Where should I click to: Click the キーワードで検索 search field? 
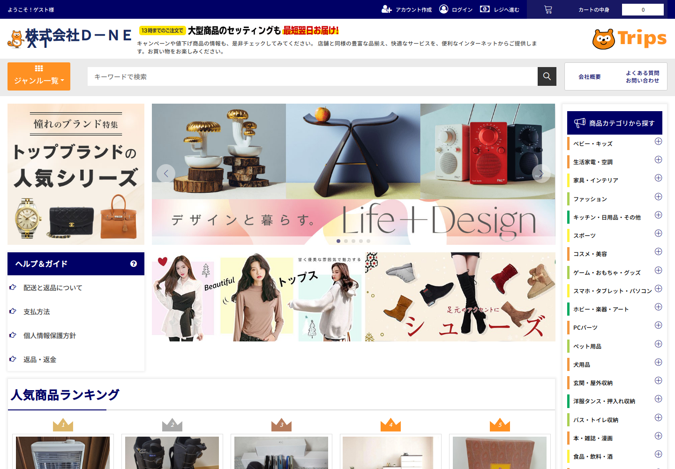click(x=313, y=76)
